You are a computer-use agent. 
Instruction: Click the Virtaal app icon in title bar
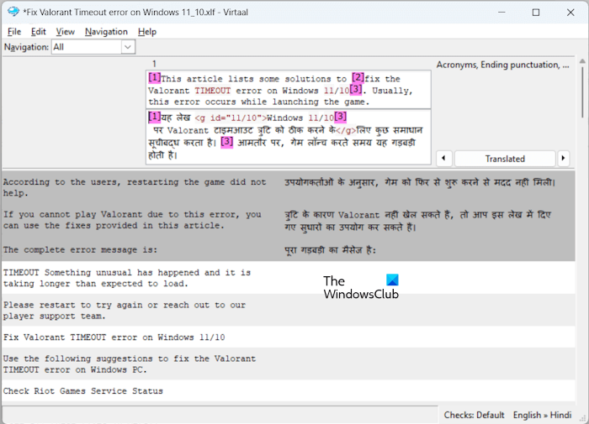click(x=13, y=12)
